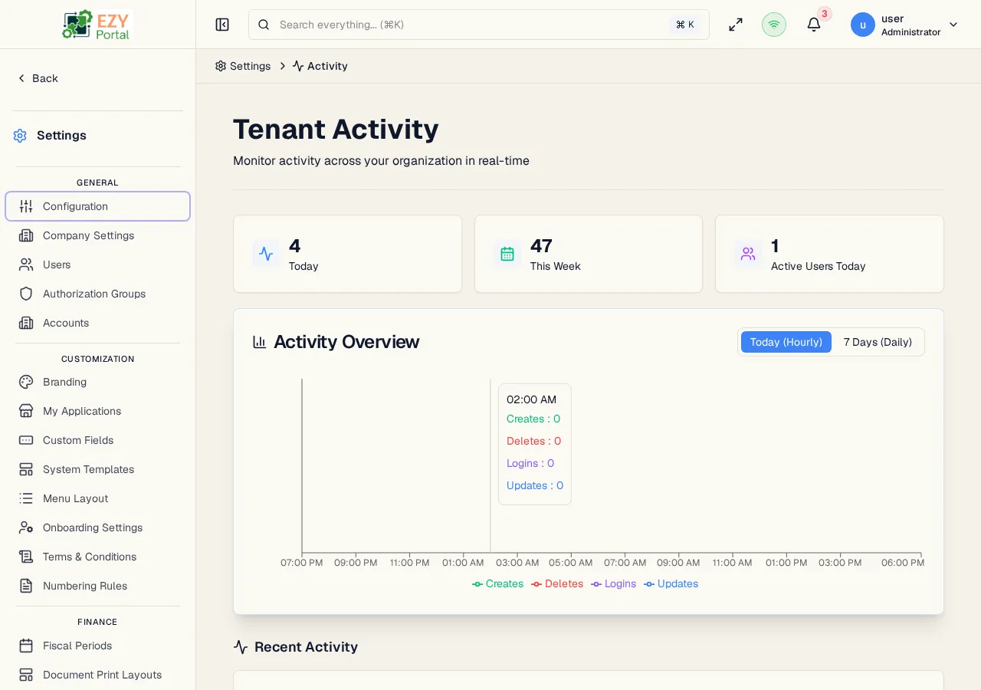The width and height of the screenshot is (981, 690).
Task: Open Menu Layout page
Action: click(97, 498)
